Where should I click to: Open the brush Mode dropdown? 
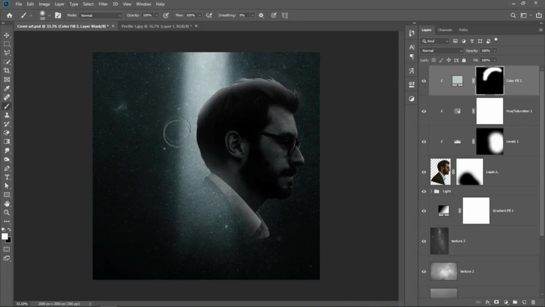coord(101,15)
